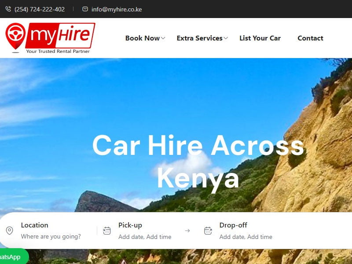352x264 pixels.
Task: Click the Pick-up calendar icon
Action: coord(107,231)
